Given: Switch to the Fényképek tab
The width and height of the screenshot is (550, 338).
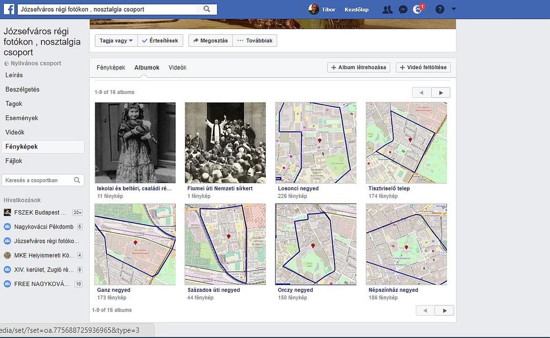Looking at the screenshot, I should coord(111,68).
